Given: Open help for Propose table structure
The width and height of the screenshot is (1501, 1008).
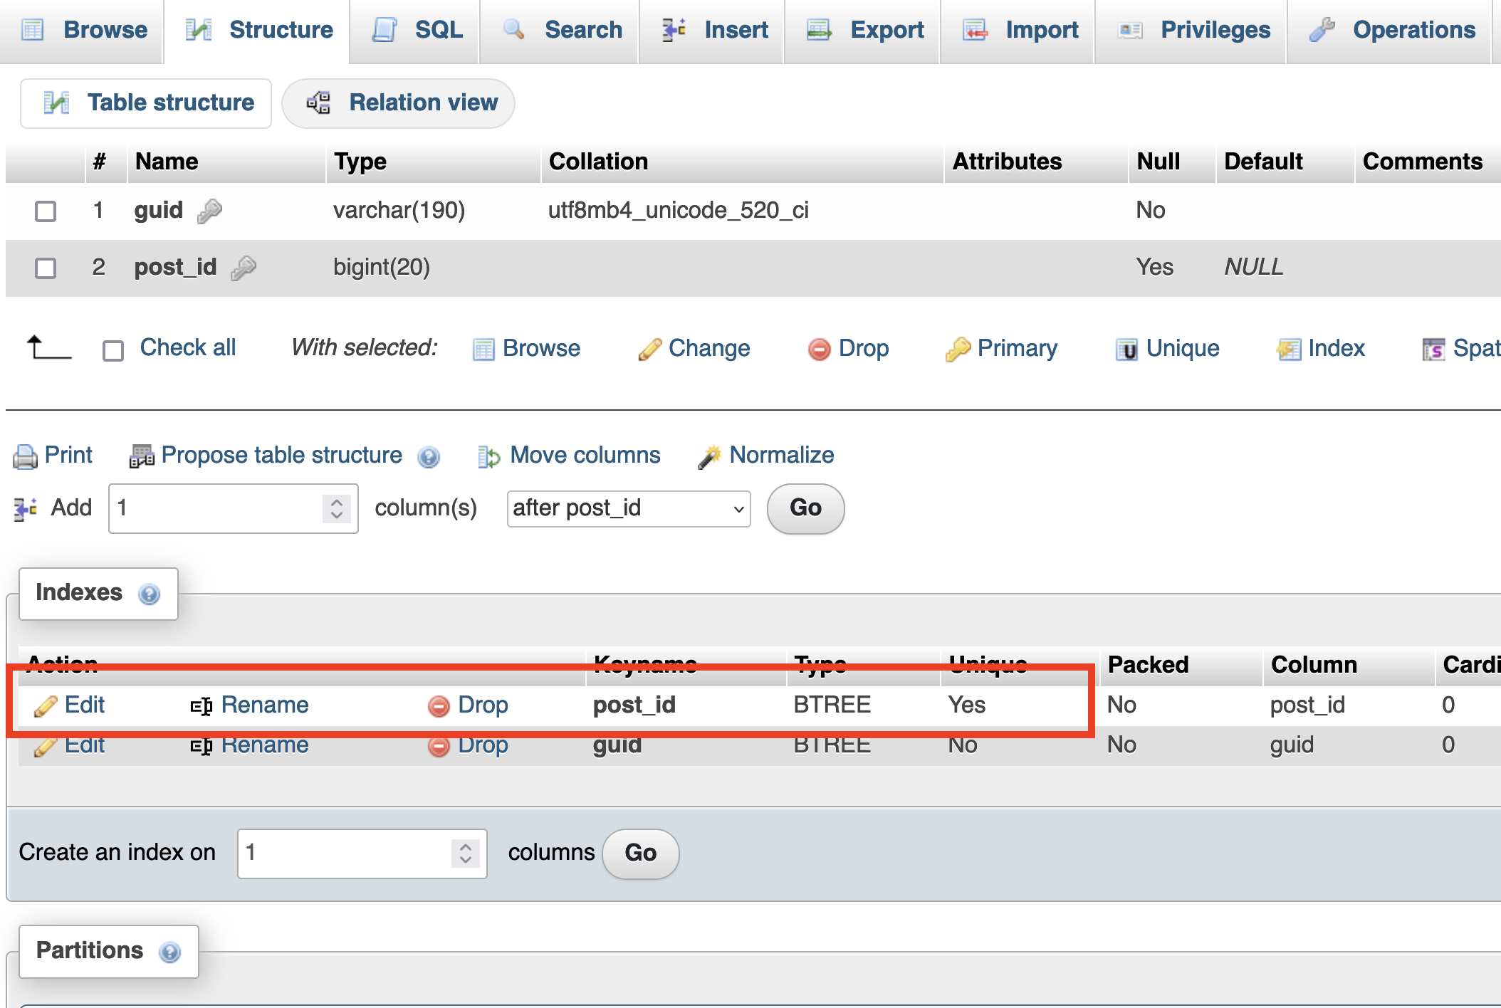Looking at the screenshot, I should click(429, 456).
